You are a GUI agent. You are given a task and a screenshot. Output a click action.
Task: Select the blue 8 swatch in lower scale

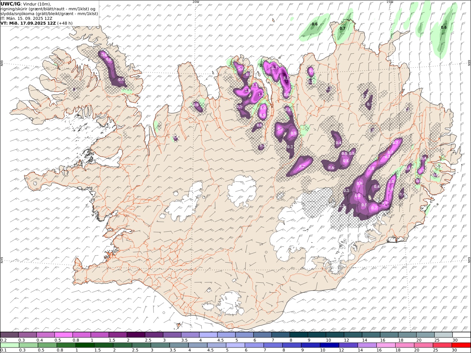pos(292,345)
